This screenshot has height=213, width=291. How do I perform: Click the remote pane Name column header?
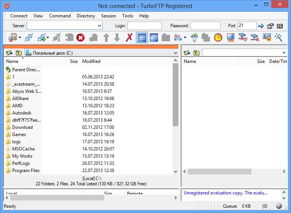(190, 61)
